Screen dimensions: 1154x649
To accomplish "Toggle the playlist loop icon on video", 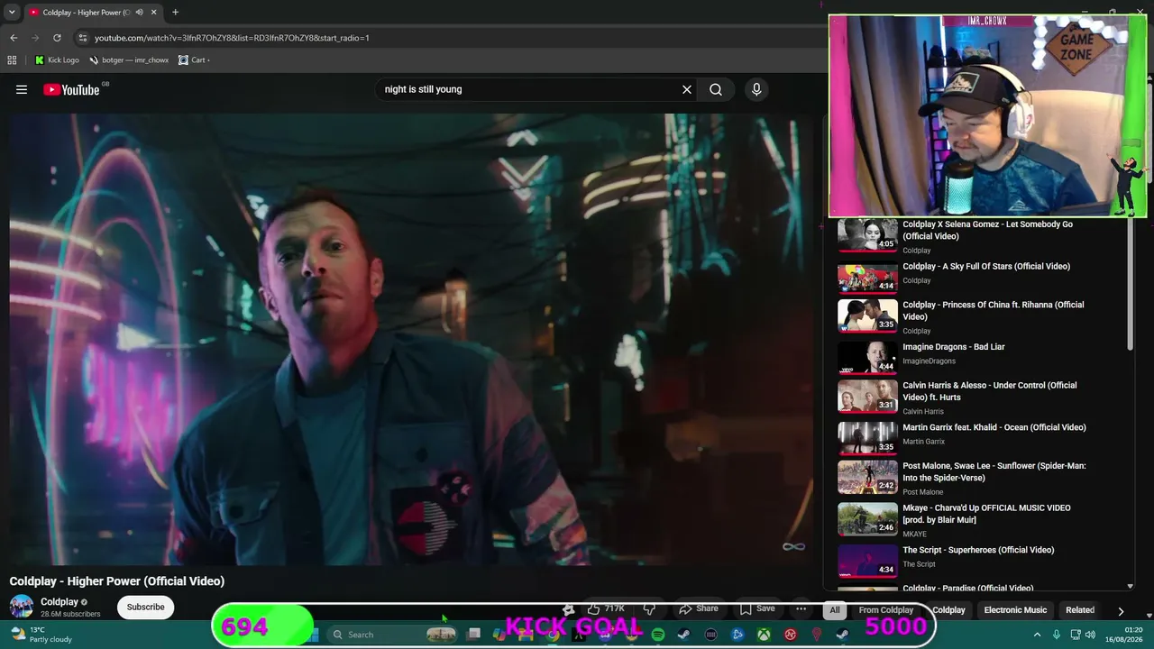I will point(793,546).
